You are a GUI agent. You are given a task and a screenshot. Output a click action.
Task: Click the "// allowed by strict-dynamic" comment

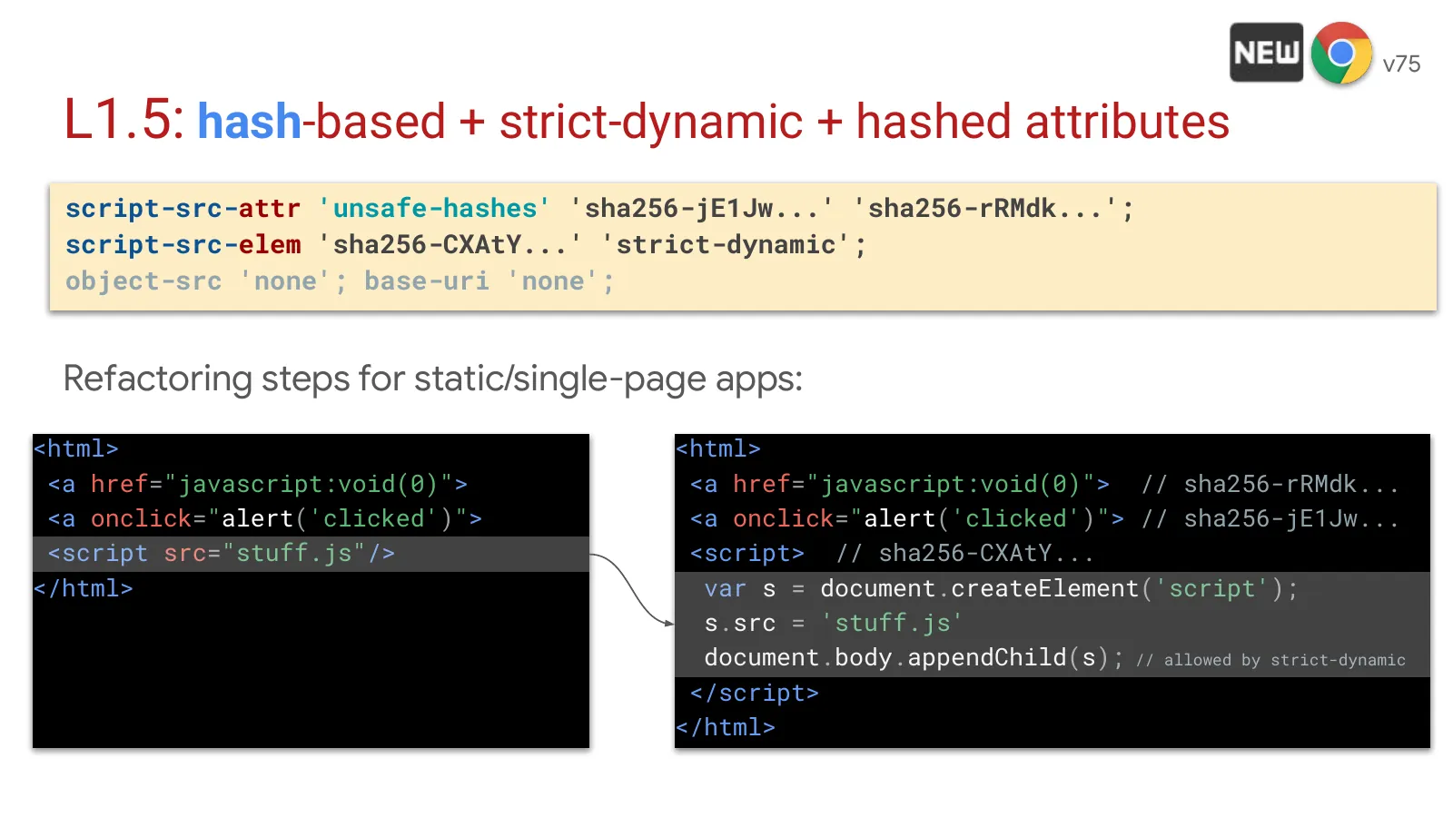pos(1270,660)
